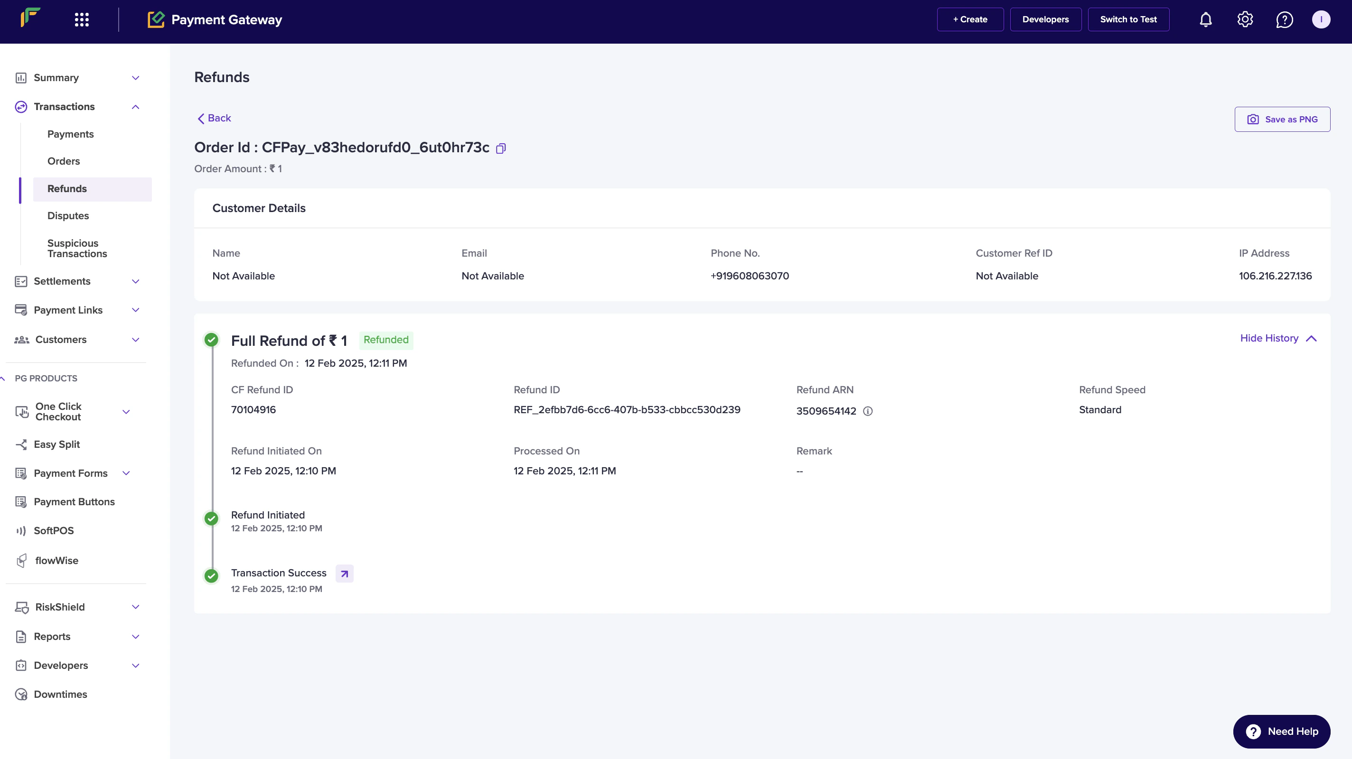
Task: Open the apps grid launcher
Action: tap(81, 19)
